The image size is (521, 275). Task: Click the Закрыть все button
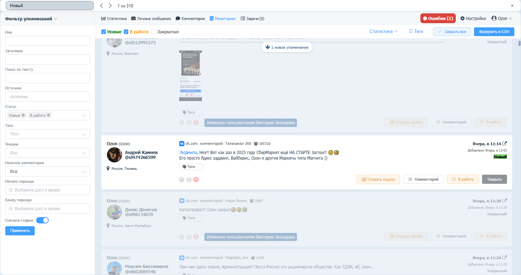tap(452, 32)
